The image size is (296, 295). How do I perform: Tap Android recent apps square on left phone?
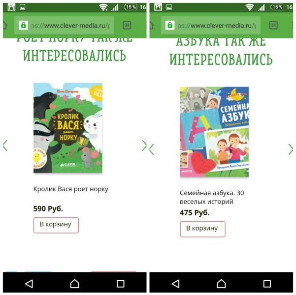(x=121, y=284)
